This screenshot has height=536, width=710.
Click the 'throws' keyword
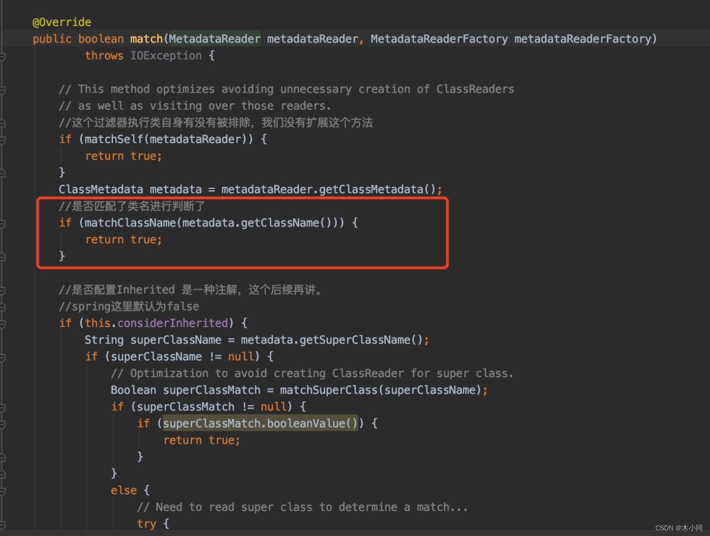[x=104, y=56]
